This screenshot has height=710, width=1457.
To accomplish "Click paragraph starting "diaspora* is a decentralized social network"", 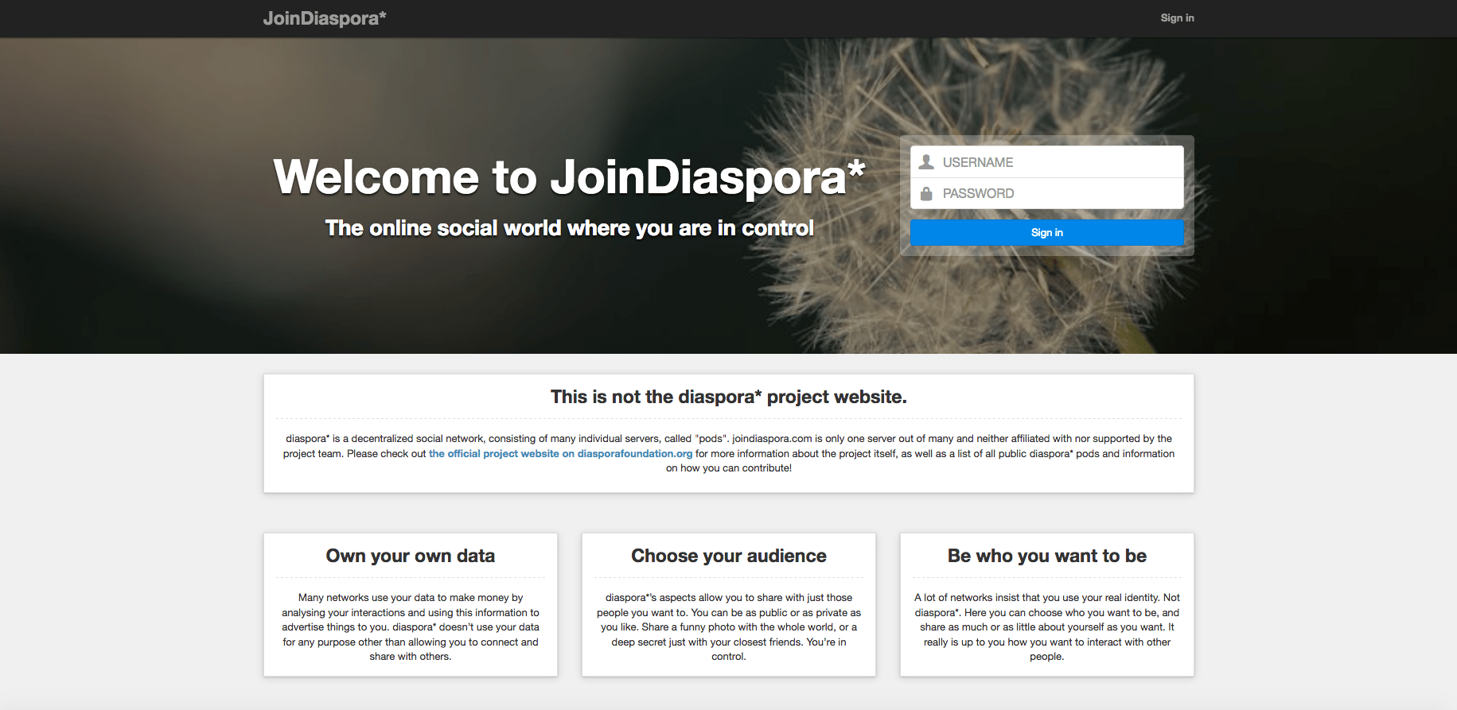I will (728, 453).
